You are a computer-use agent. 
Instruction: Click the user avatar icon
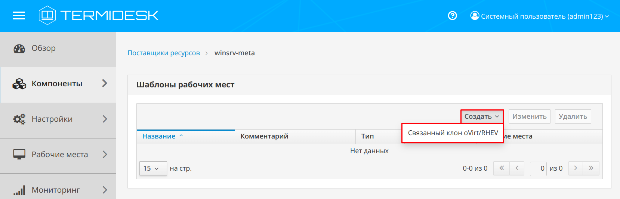(475, 16)
